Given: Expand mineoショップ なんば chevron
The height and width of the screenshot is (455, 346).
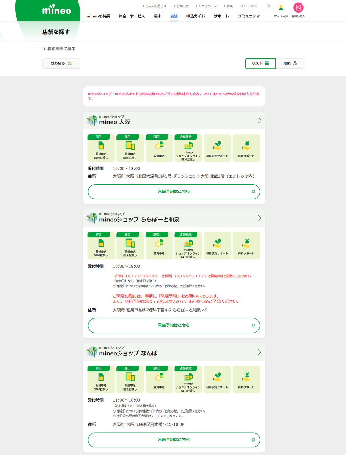Looking at the screenshot, I should (260, 352).
